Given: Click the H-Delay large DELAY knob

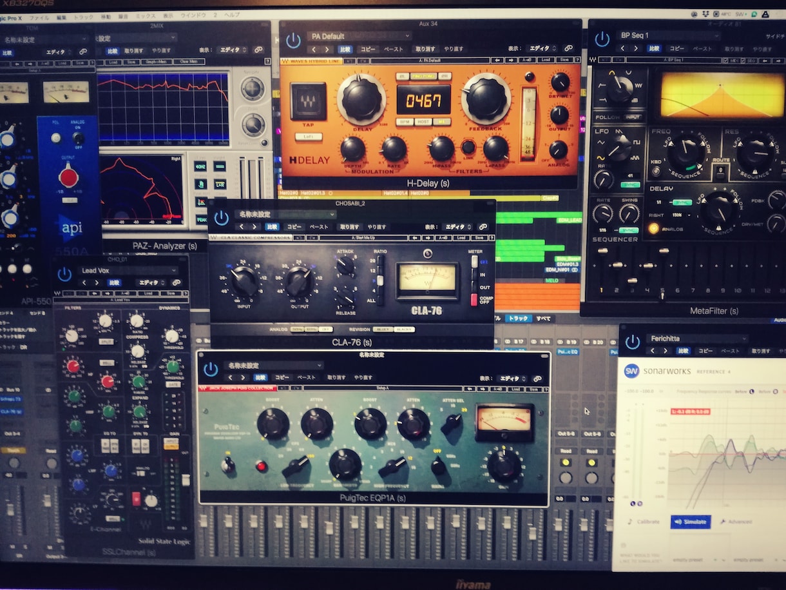Looking at the screenshot, I should pos(362,97).
